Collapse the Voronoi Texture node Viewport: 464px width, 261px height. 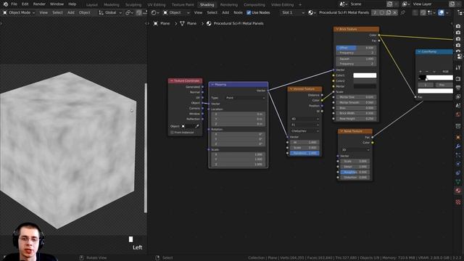(x=291, y=88)
